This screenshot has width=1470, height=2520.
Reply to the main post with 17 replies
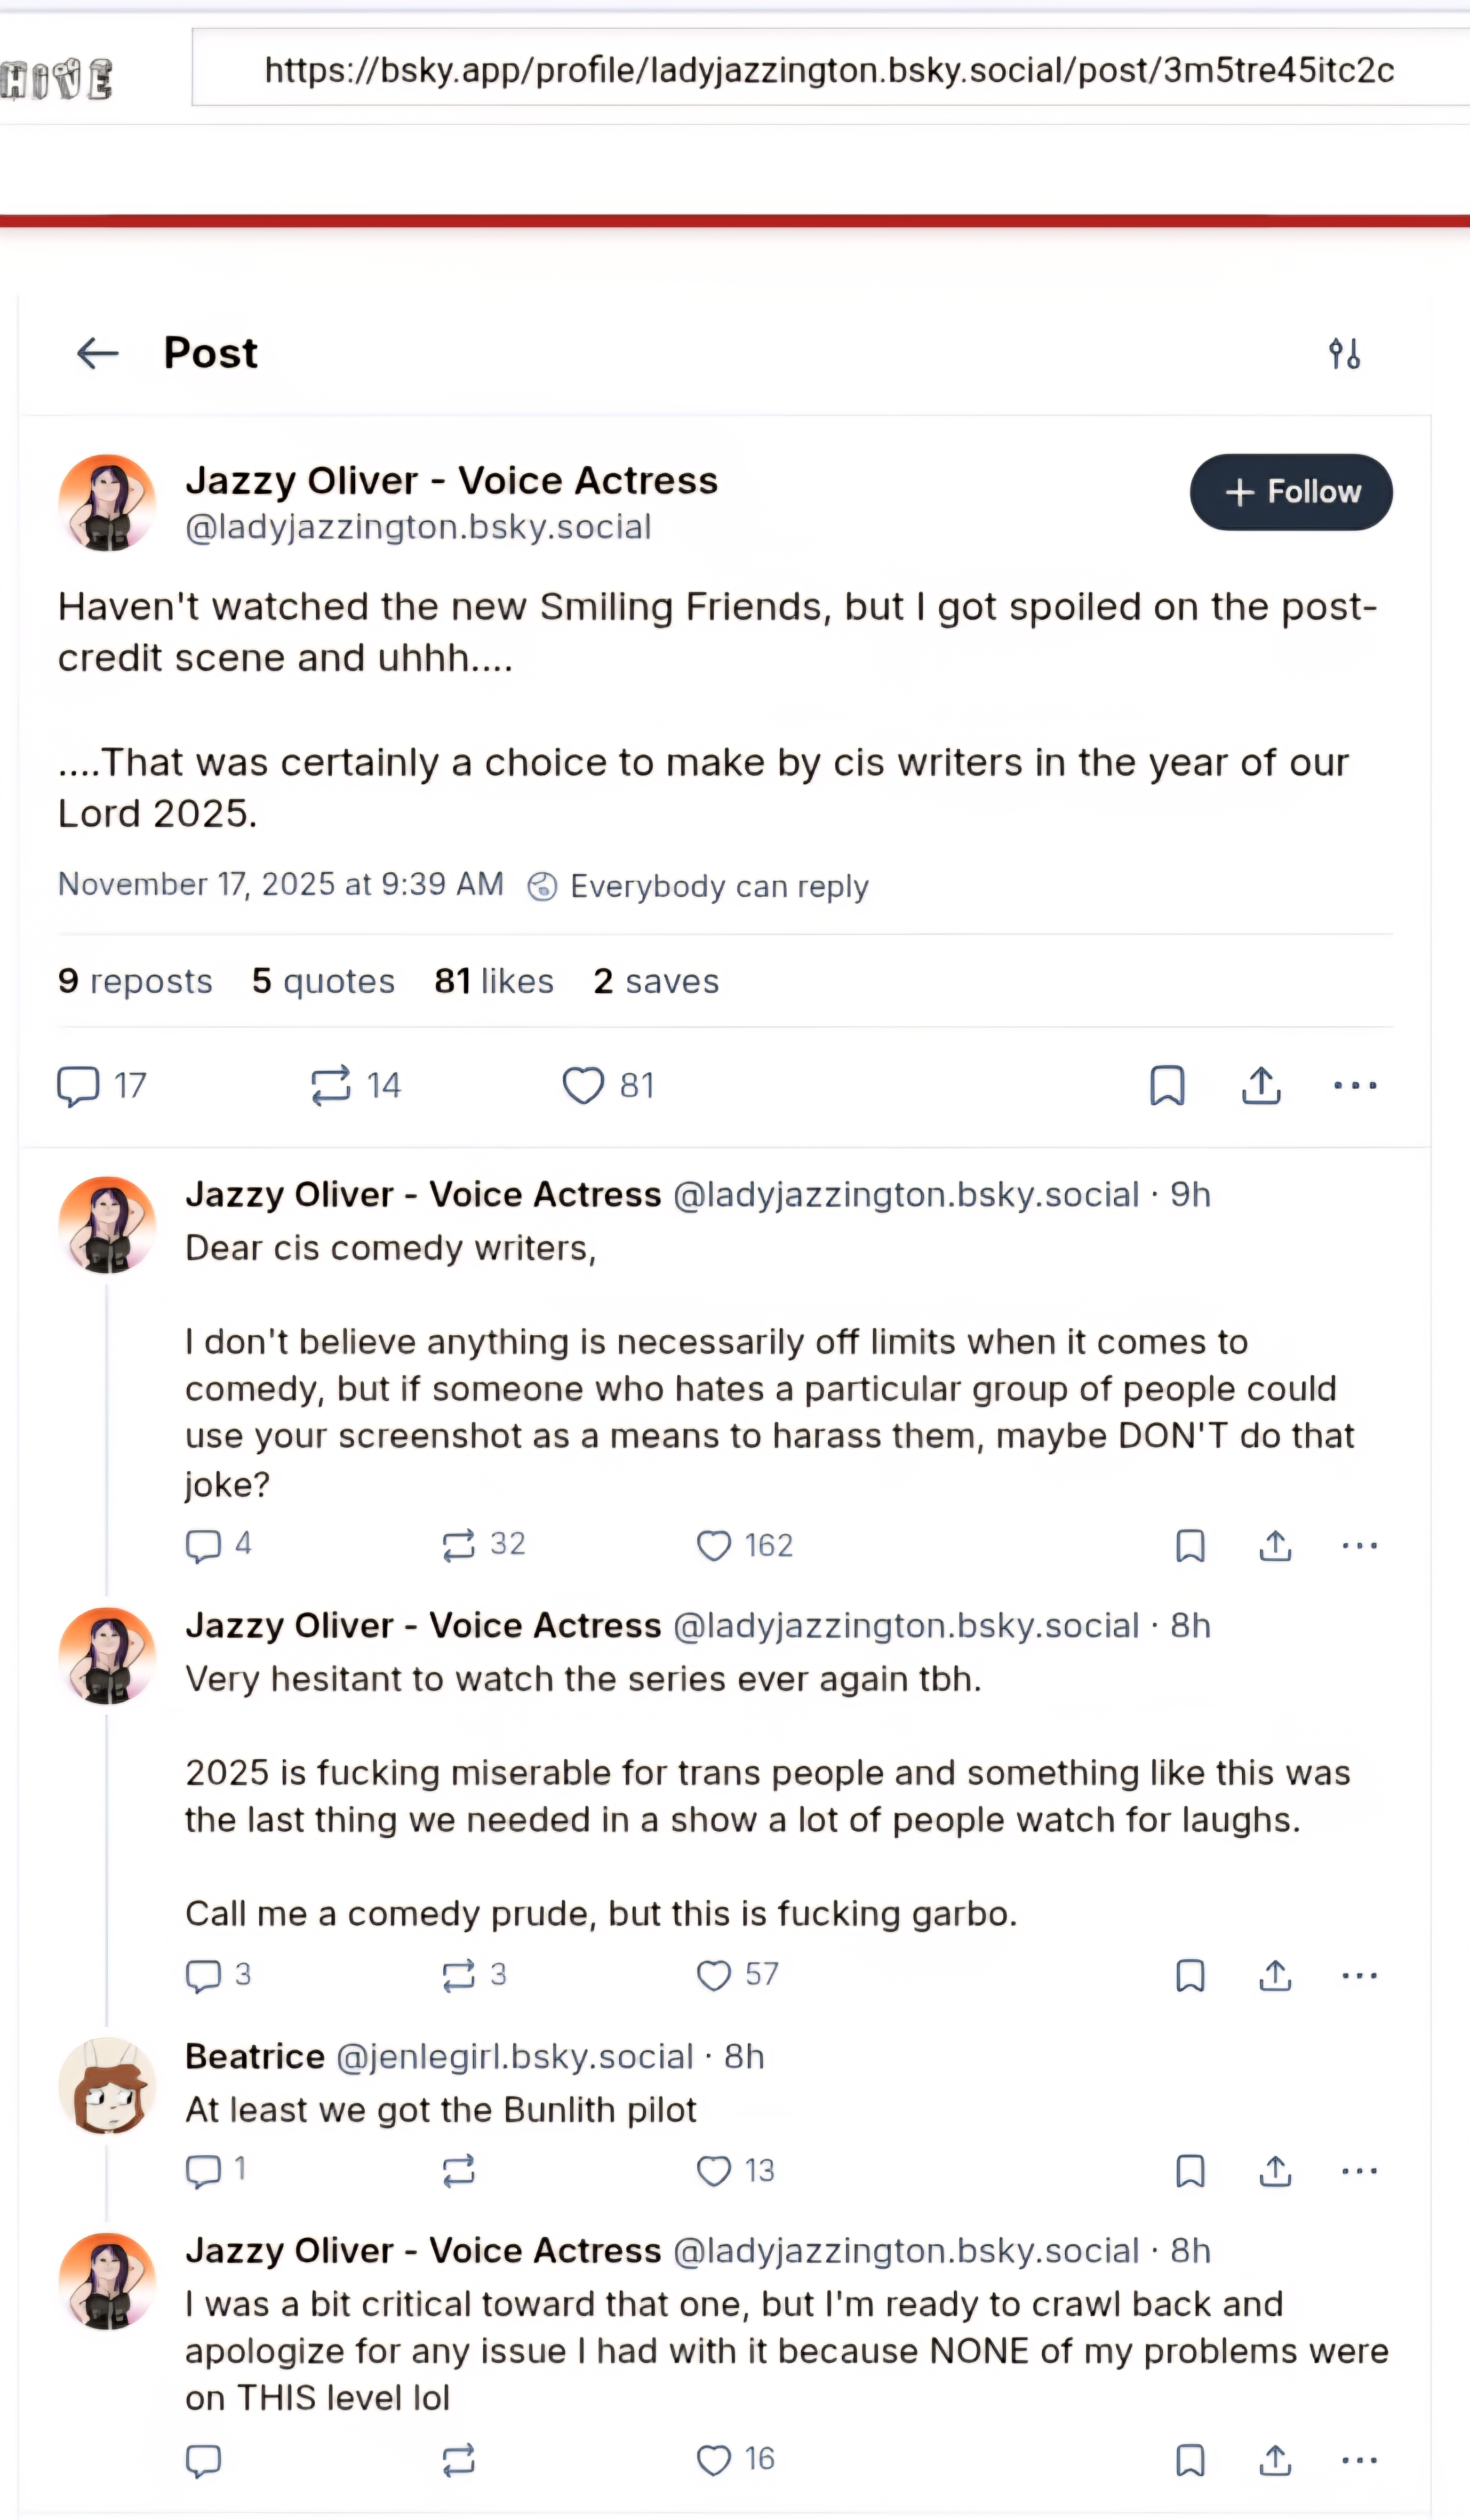(78, 1086)
